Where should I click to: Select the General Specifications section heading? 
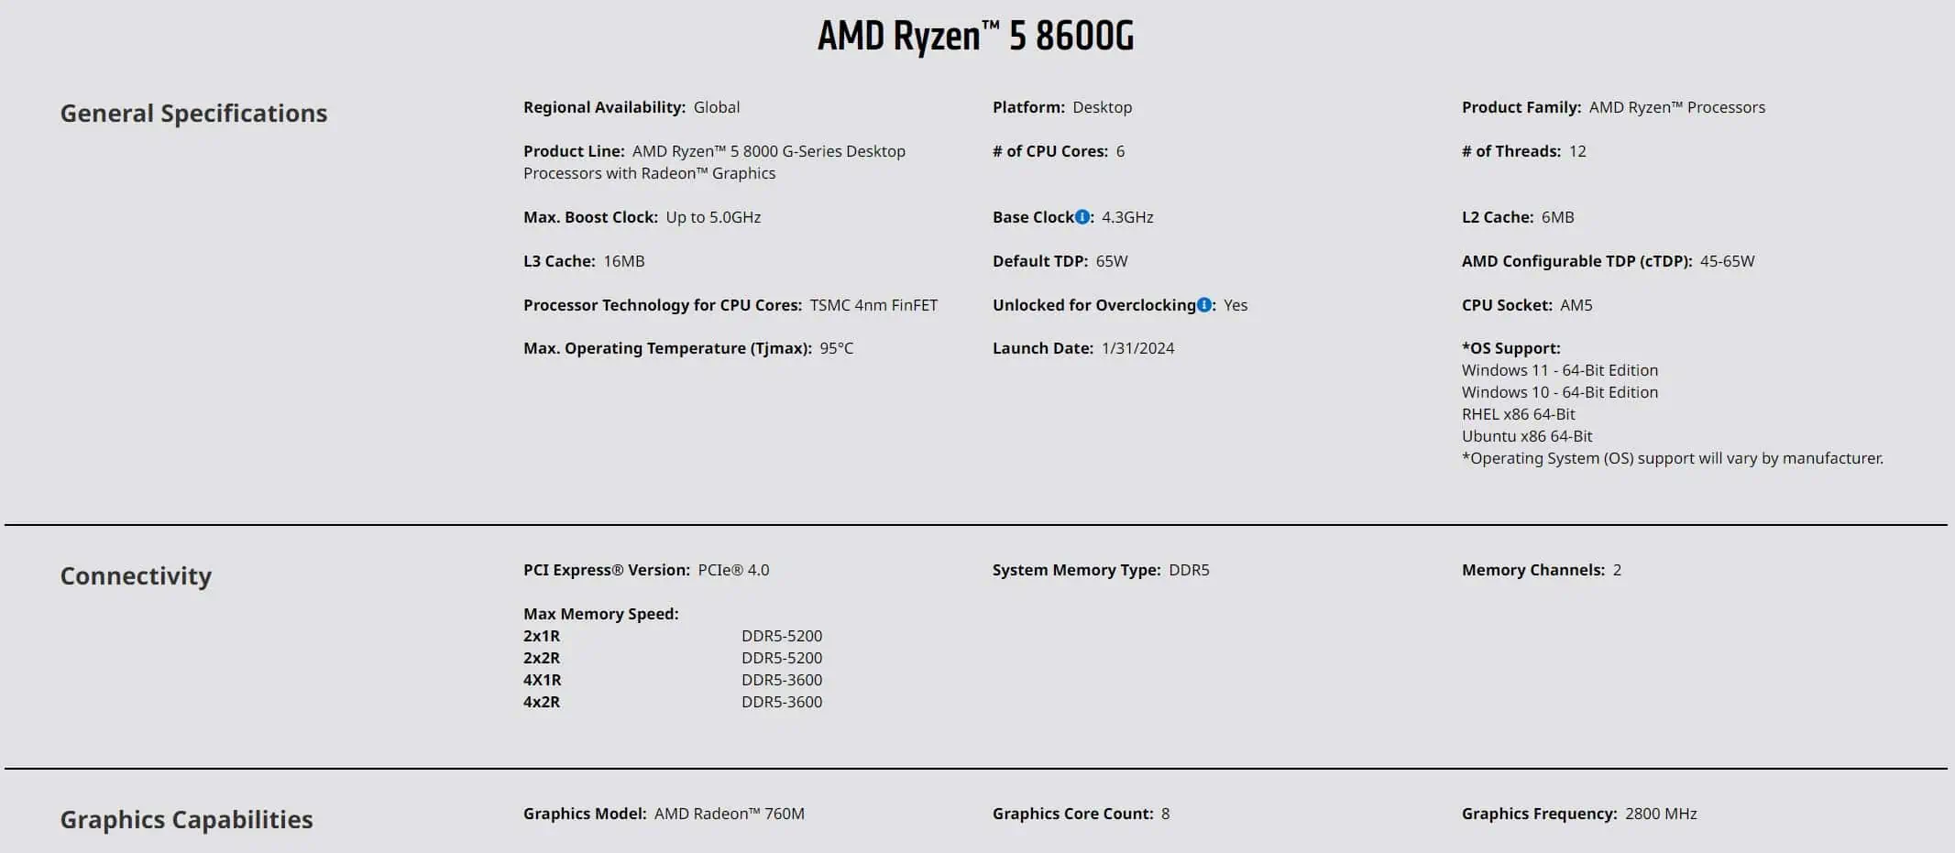tap(193, 114)
